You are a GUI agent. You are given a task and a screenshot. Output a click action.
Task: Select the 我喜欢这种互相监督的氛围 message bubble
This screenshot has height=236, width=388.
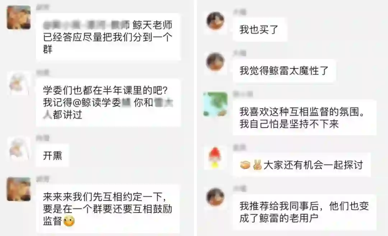(x=304, y=118)
